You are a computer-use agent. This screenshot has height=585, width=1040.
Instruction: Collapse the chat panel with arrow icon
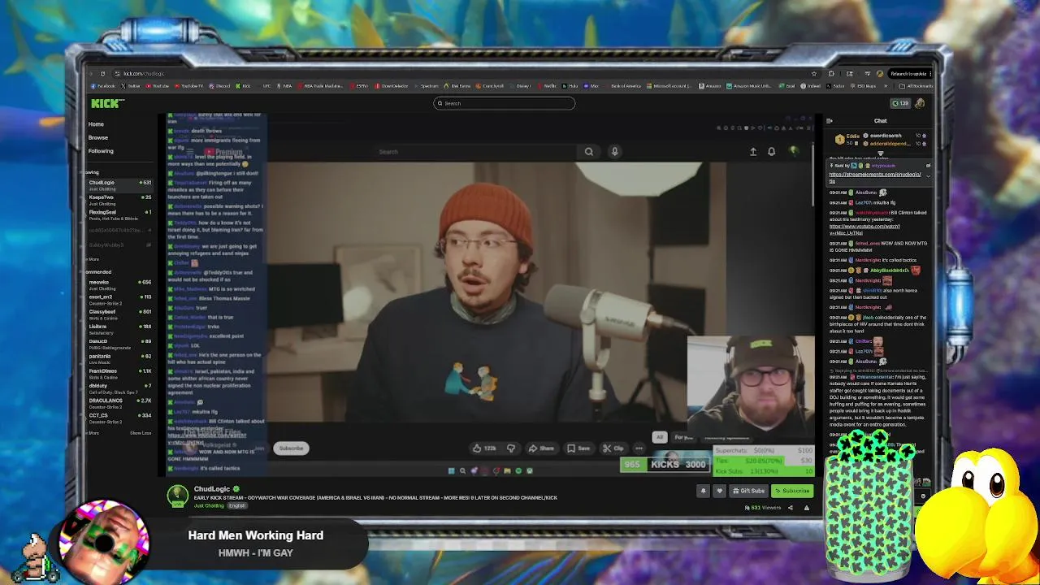[x=829, y=121]
